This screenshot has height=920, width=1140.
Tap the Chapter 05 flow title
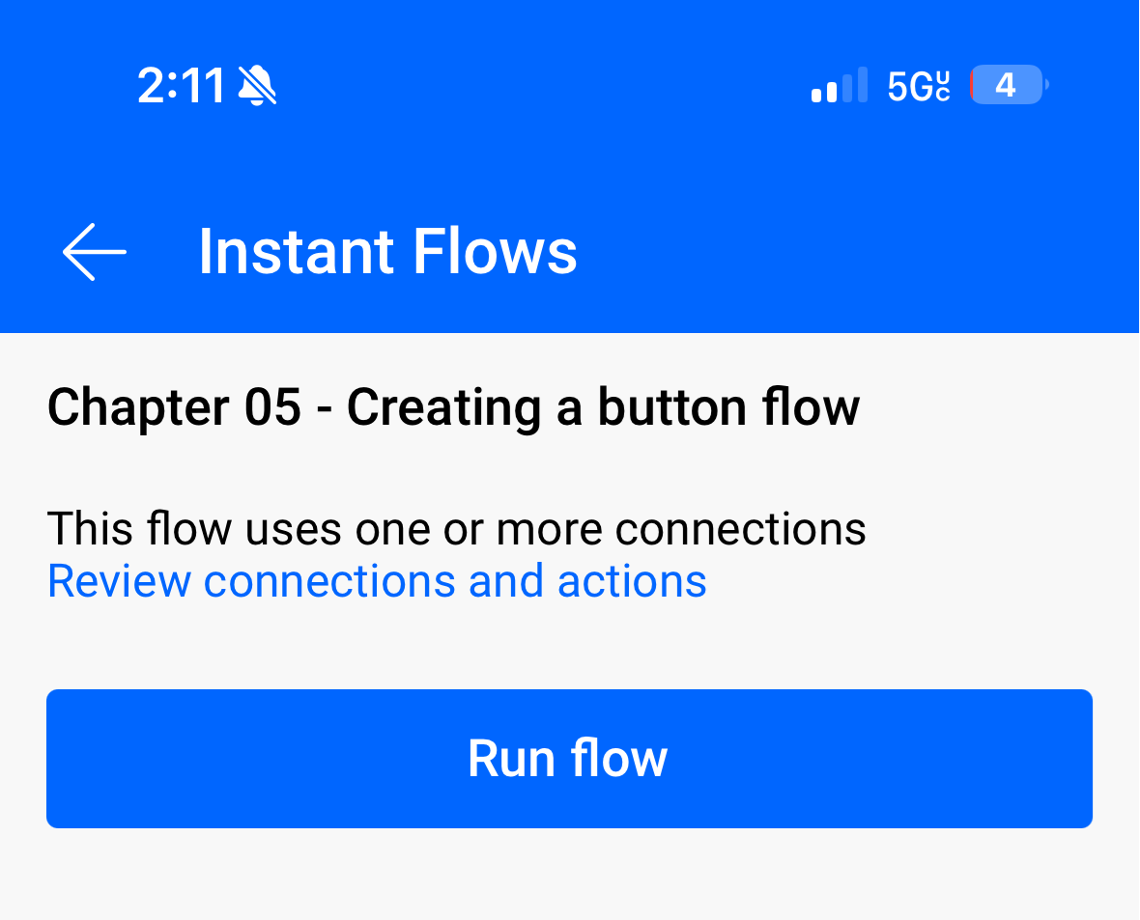click(453, 407)
